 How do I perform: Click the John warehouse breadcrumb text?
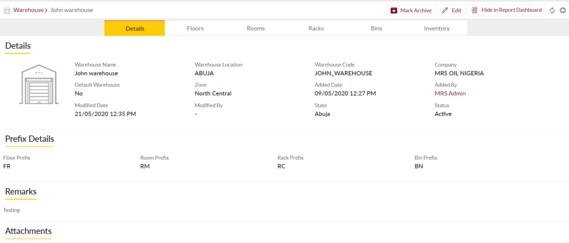[72, 10]
